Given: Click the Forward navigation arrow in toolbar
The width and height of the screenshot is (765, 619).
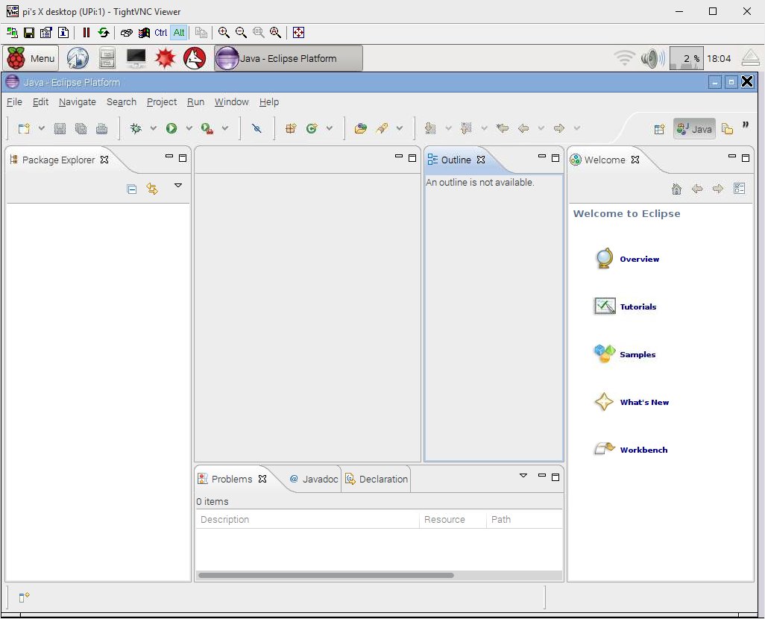Looking at the screenshot, I should pyautogui.click(x=559, y=128).
